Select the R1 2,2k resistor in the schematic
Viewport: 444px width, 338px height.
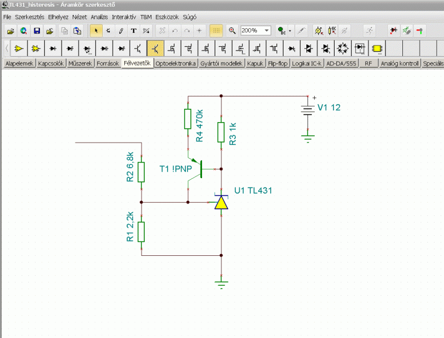coord(142,232)
